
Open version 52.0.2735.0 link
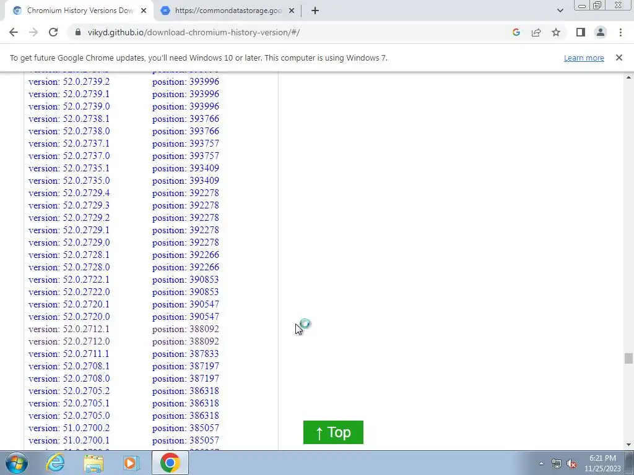pos(69,181)
